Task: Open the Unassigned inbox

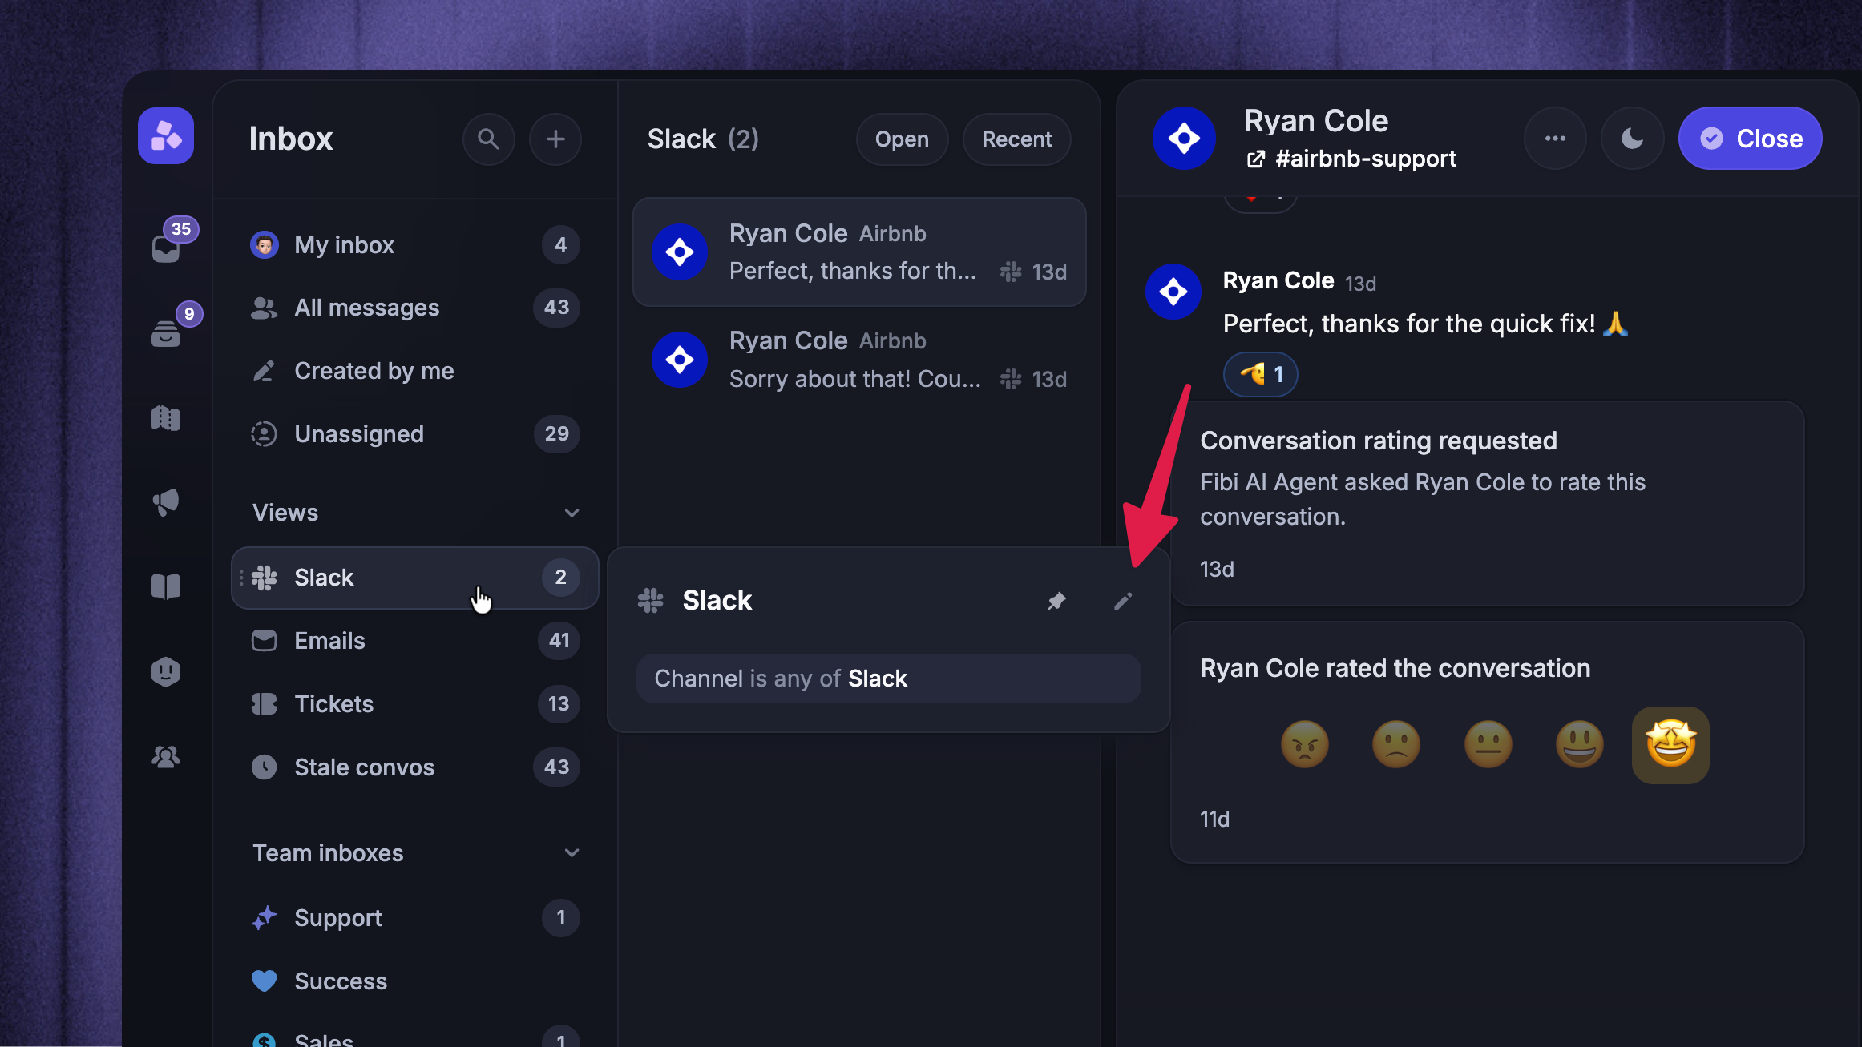Action: 414,433
